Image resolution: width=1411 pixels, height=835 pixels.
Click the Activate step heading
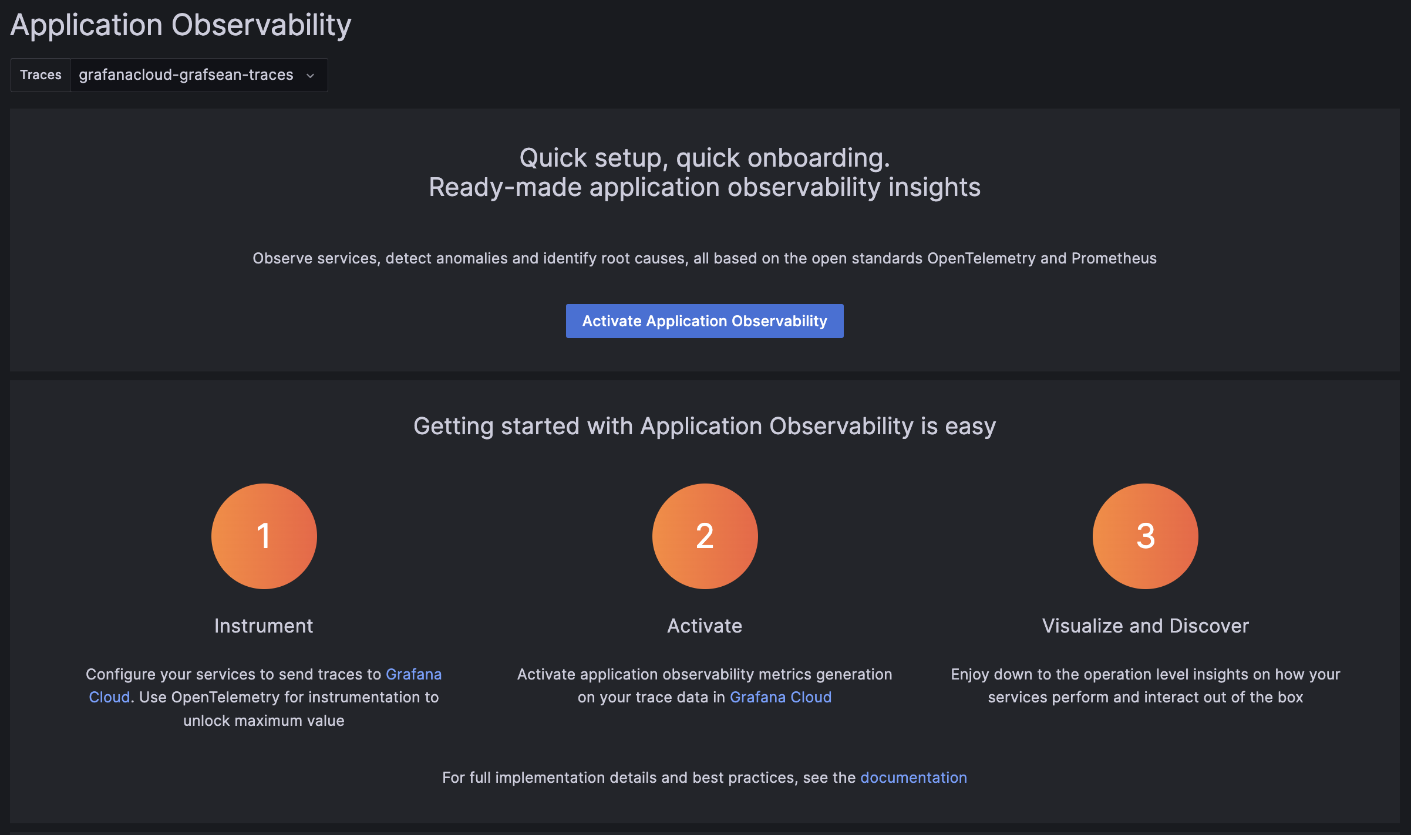point(705,626)
